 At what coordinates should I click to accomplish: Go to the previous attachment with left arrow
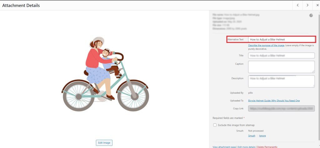click(297, 5)
